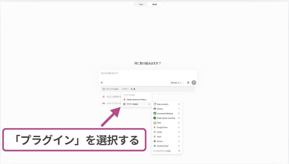The height and width of the screenshot is (164, 289).
Task: Click the plus icon next to プラグイン
Action: pos(131,89)
